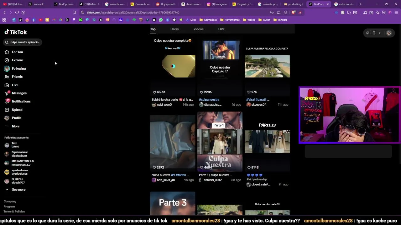This screenshot has height=225, width=401.
Task: Open the For You feed
Action: (14, 52)
